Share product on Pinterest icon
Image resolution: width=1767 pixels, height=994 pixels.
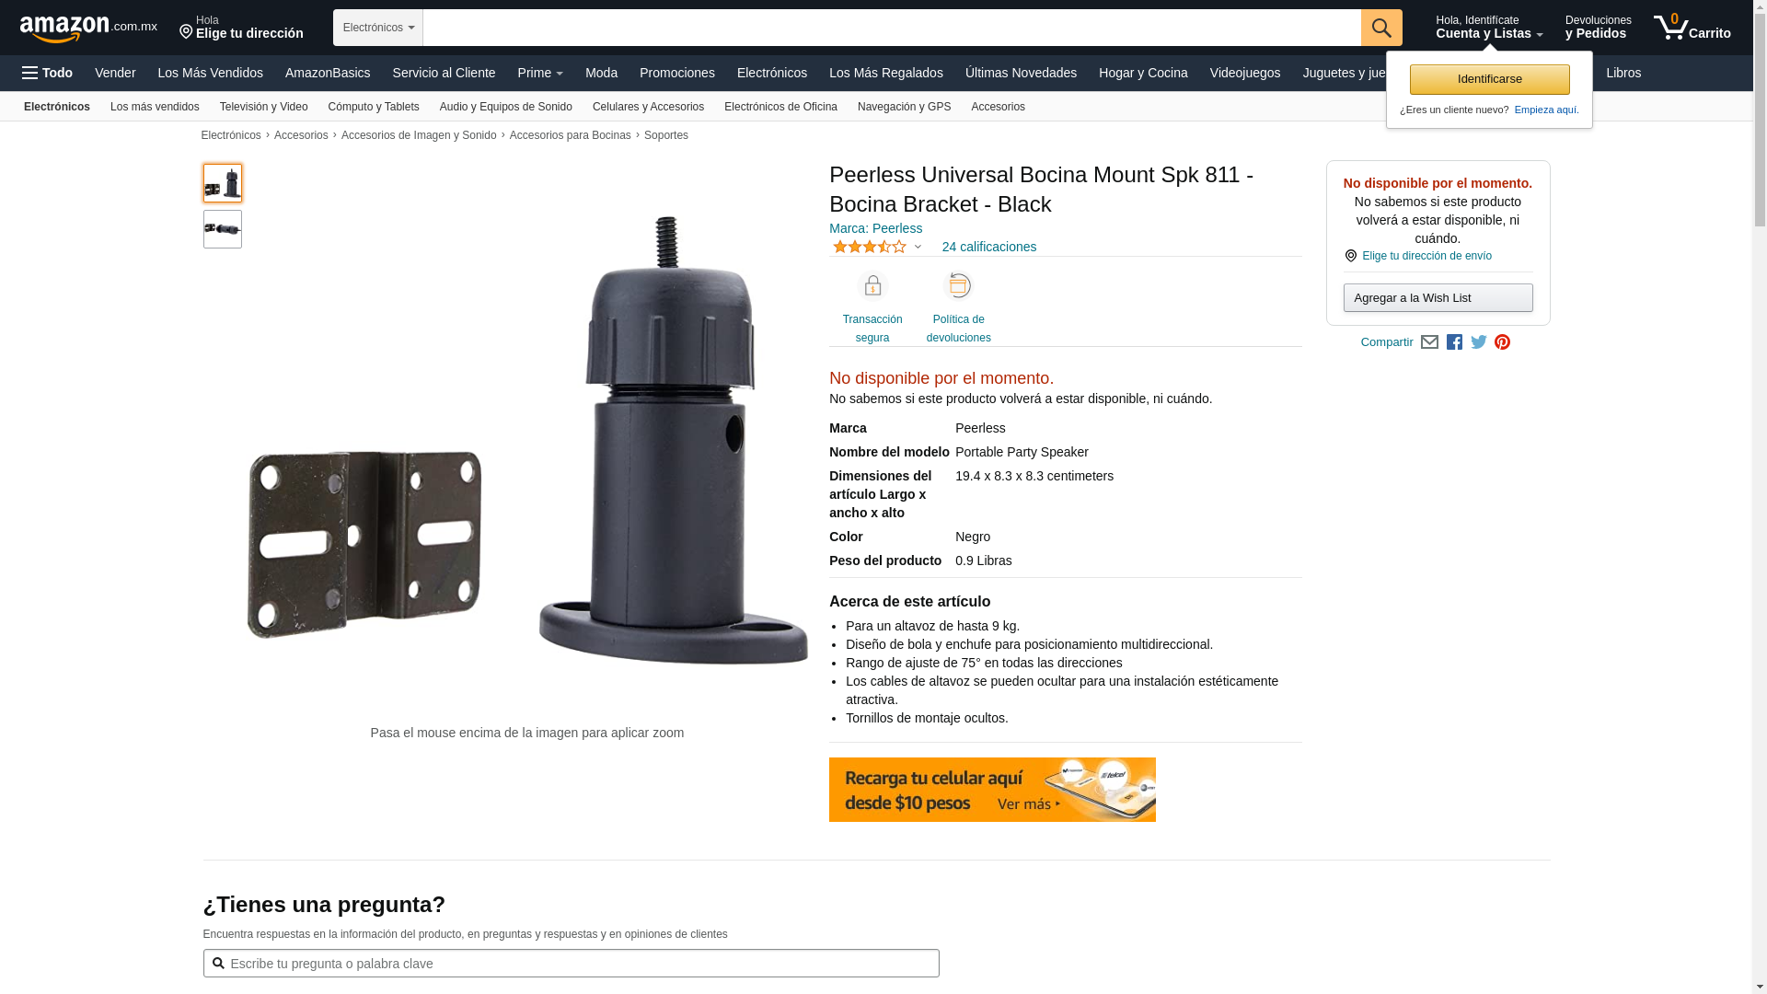tap(1503, 342)
